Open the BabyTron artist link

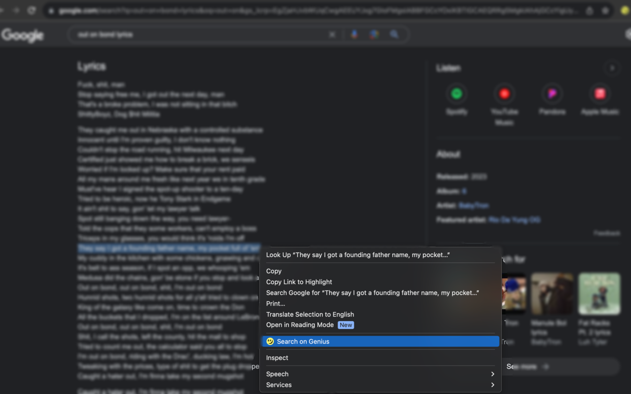tap(474, 205)
